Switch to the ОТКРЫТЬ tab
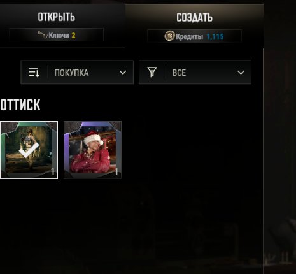 [x=57, y=17]
